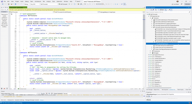The image size is (192, 104).
Task: Expand System.Text.Json.SourceGeneration node
Action: [x=152, y=47]
